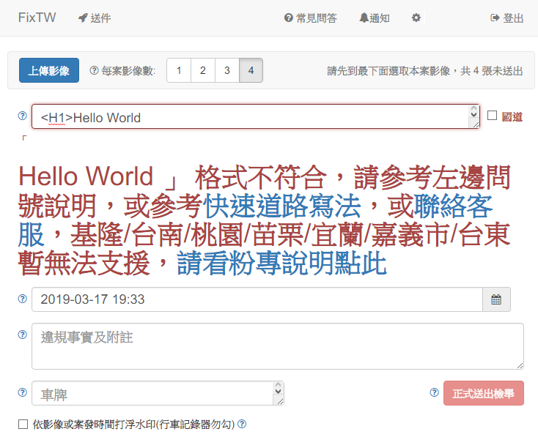
Task: Click help icon beside 每案影像數
Action: [x=94, y=70]
